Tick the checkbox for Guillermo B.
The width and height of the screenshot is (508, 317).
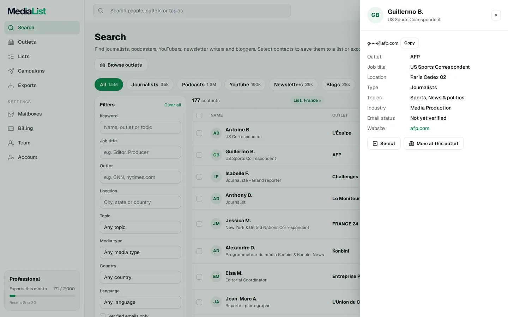pos(199,155)
